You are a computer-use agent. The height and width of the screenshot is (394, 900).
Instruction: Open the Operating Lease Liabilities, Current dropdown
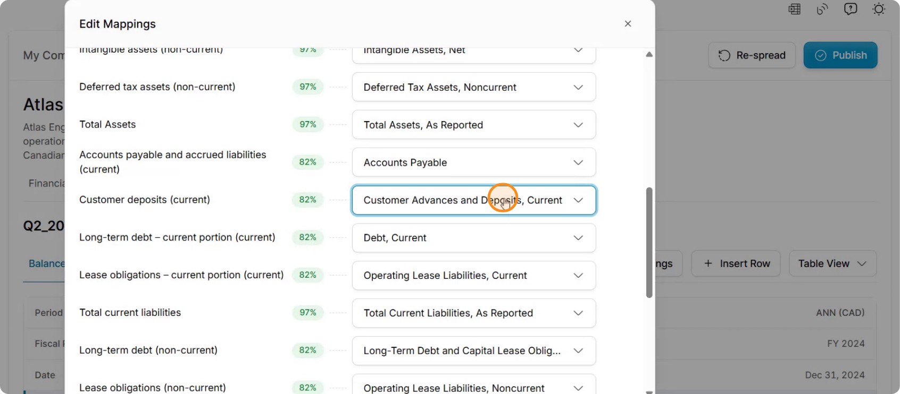pyautogui.click(x=474, y=276)
